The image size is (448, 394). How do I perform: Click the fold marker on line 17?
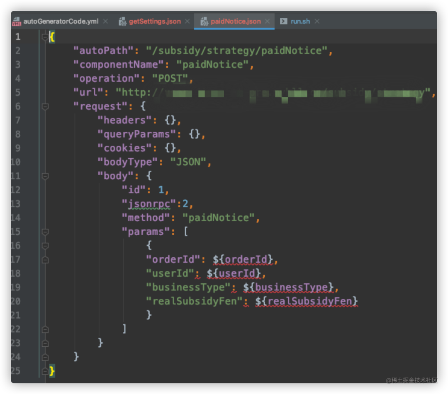click(45, 260)
